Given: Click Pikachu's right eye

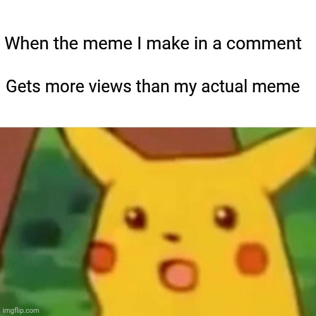Looking at the screenshot, I should (224, 217).
